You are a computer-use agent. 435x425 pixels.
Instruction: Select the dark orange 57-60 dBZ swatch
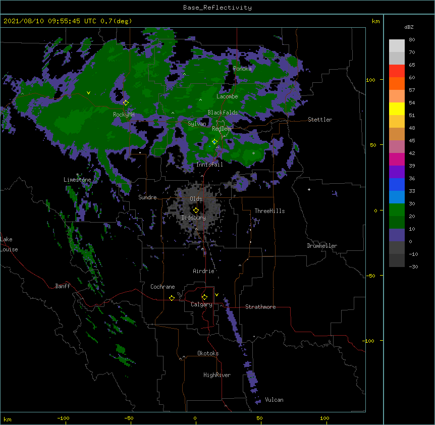[x=397, y=83]
